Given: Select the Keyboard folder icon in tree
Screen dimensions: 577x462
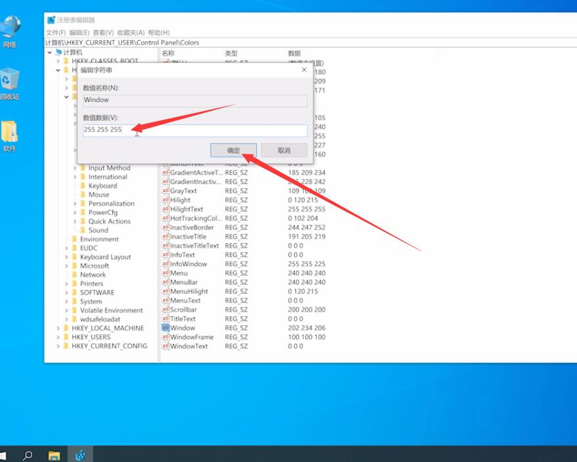Looking at the screenshot, I should (83, 186).
